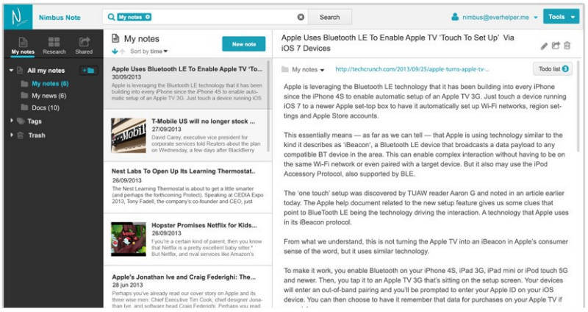
Task: Open the Nest Labs To Open Up note
Action: click(x=187, y=188)
